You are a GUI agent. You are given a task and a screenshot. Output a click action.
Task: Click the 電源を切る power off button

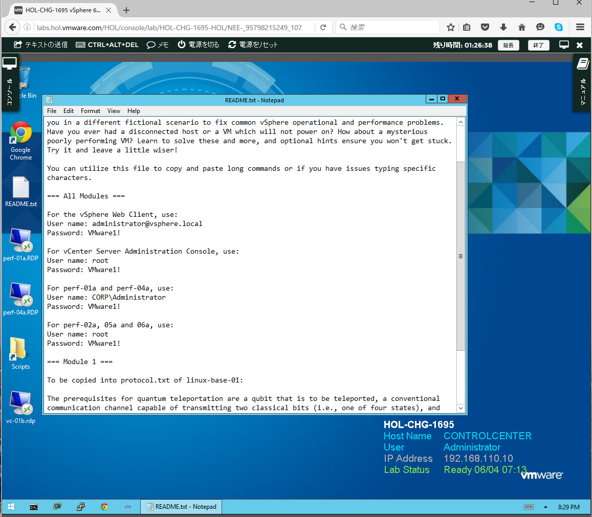click(199, 44)
